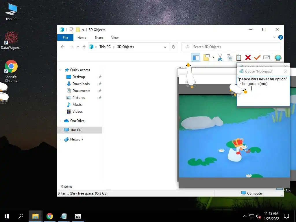Open the Windows Start menu

coord(7,216)
